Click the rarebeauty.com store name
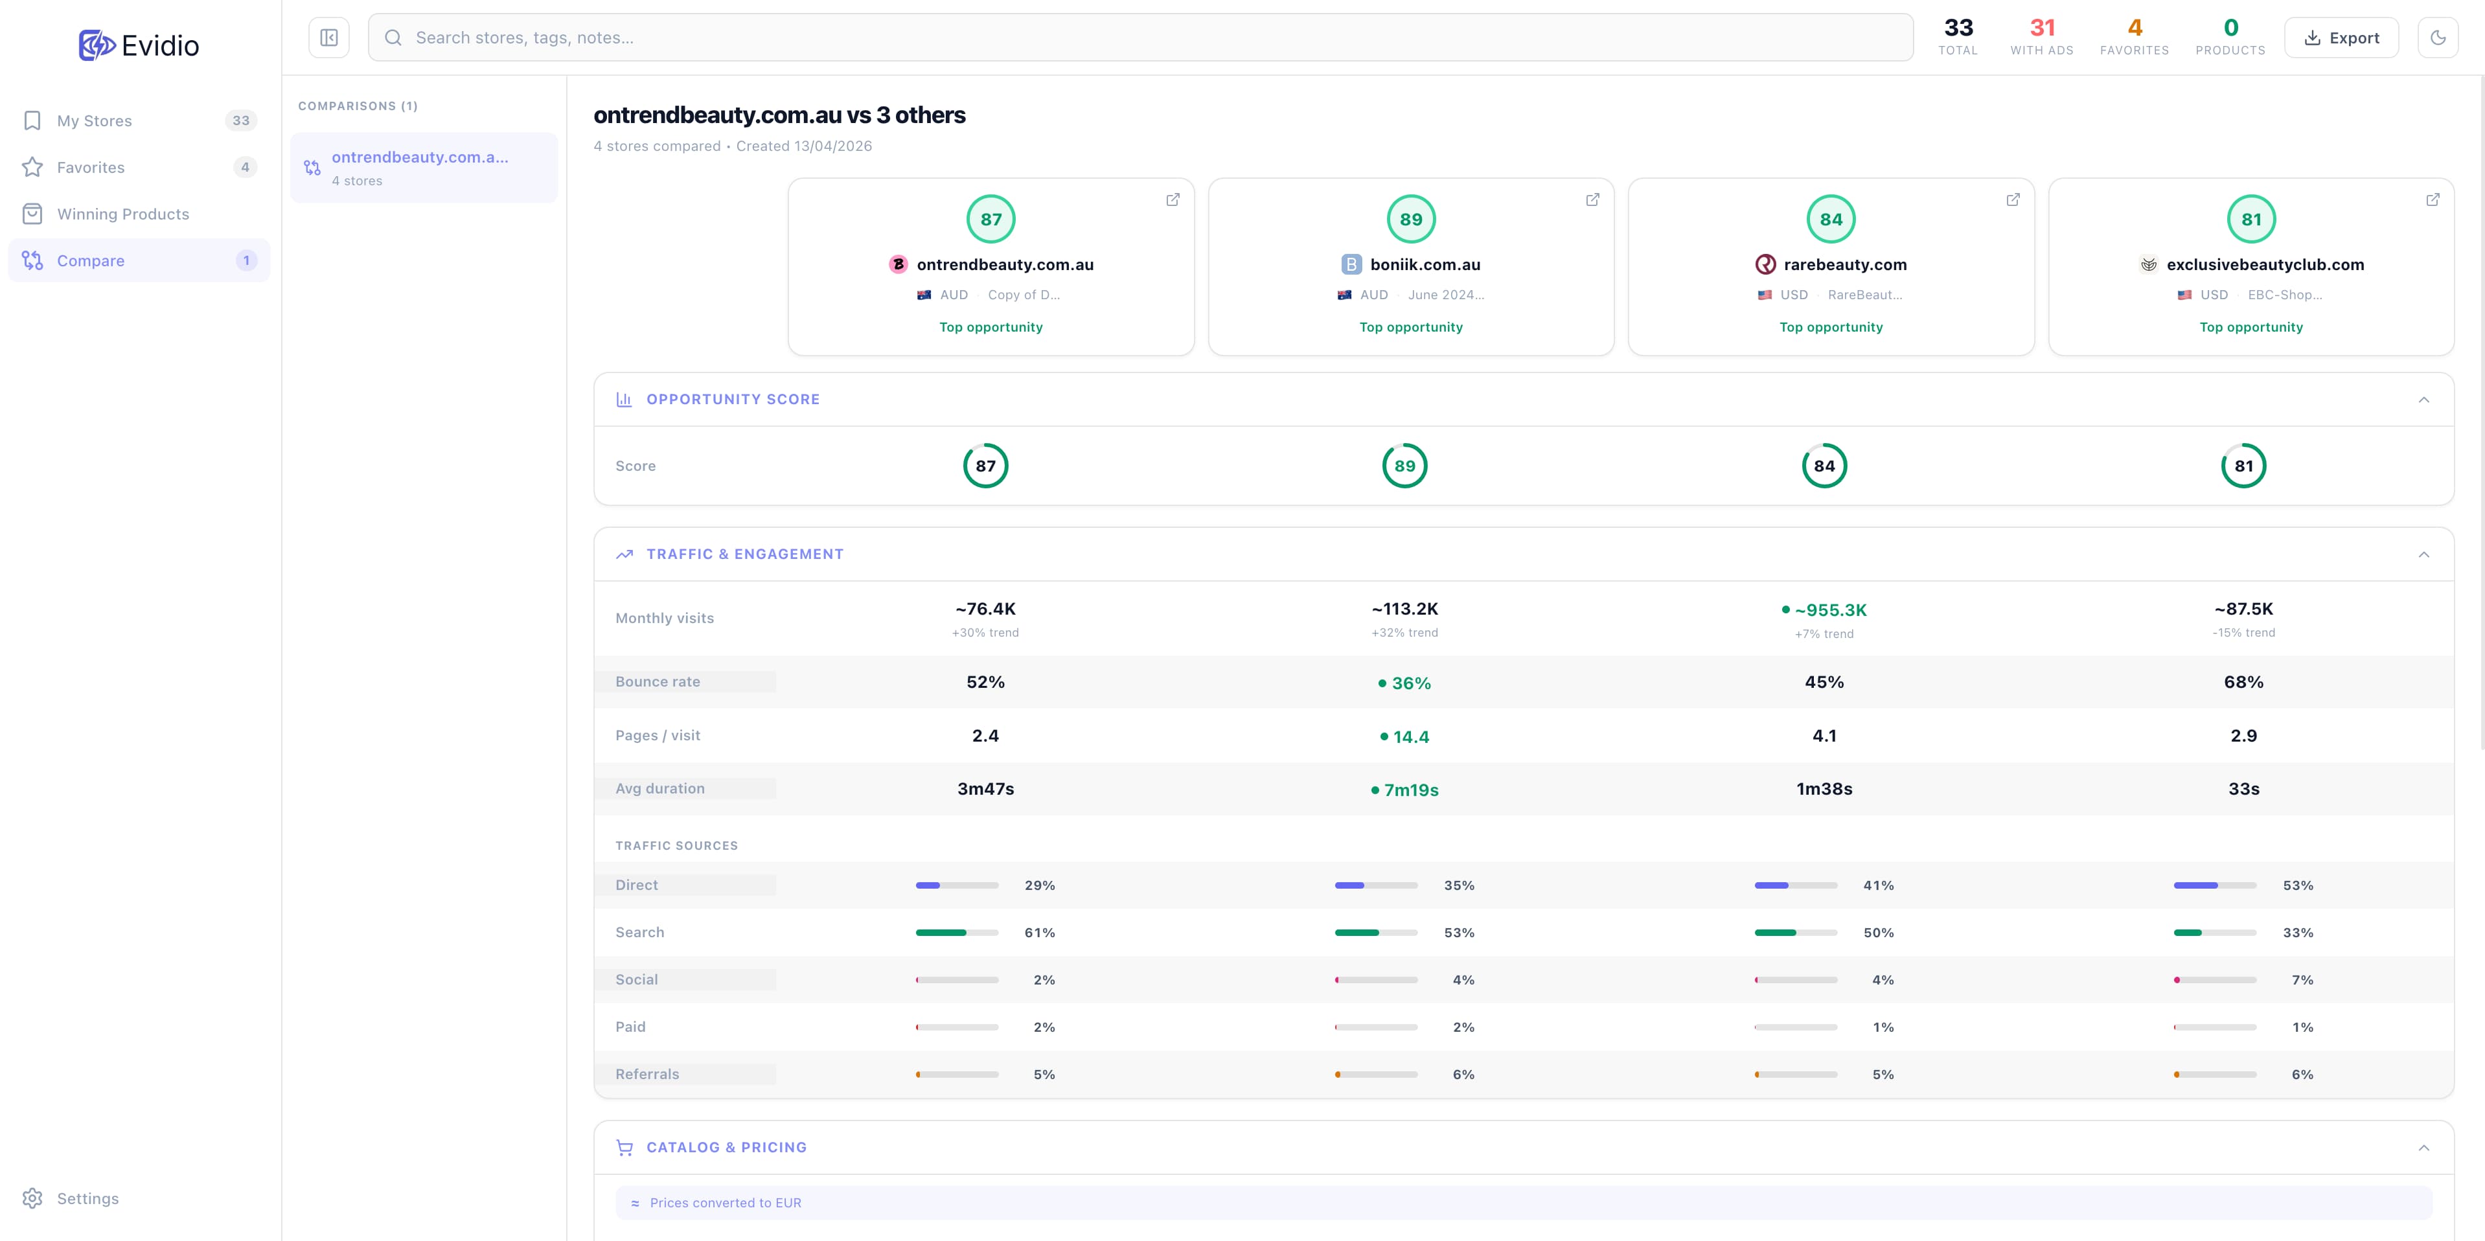The width and height of the screenshot is (2485, 1241). 1844,264
